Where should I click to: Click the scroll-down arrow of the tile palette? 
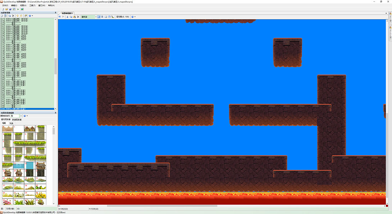click(x=54, y=204)
